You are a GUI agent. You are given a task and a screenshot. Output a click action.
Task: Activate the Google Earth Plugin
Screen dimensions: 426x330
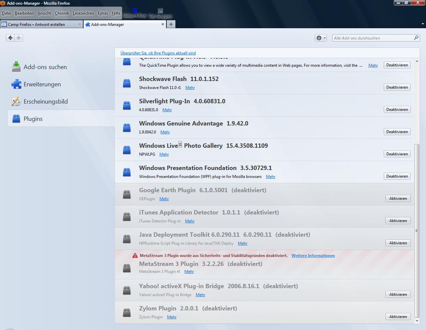(398, 199)
